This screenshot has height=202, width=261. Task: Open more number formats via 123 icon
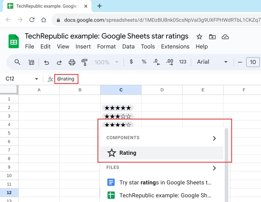tap(183, 62)
